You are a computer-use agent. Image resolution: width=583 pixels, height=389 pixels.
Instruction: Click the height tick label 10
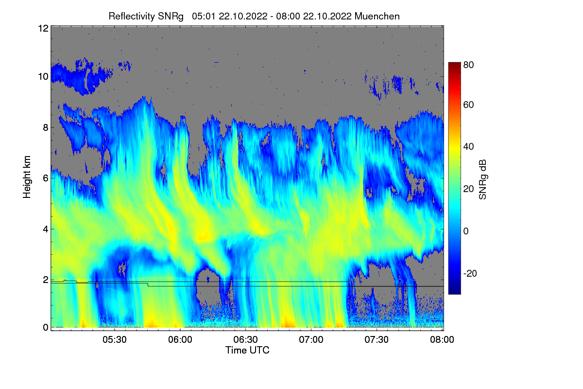click(x=42, y=76)
